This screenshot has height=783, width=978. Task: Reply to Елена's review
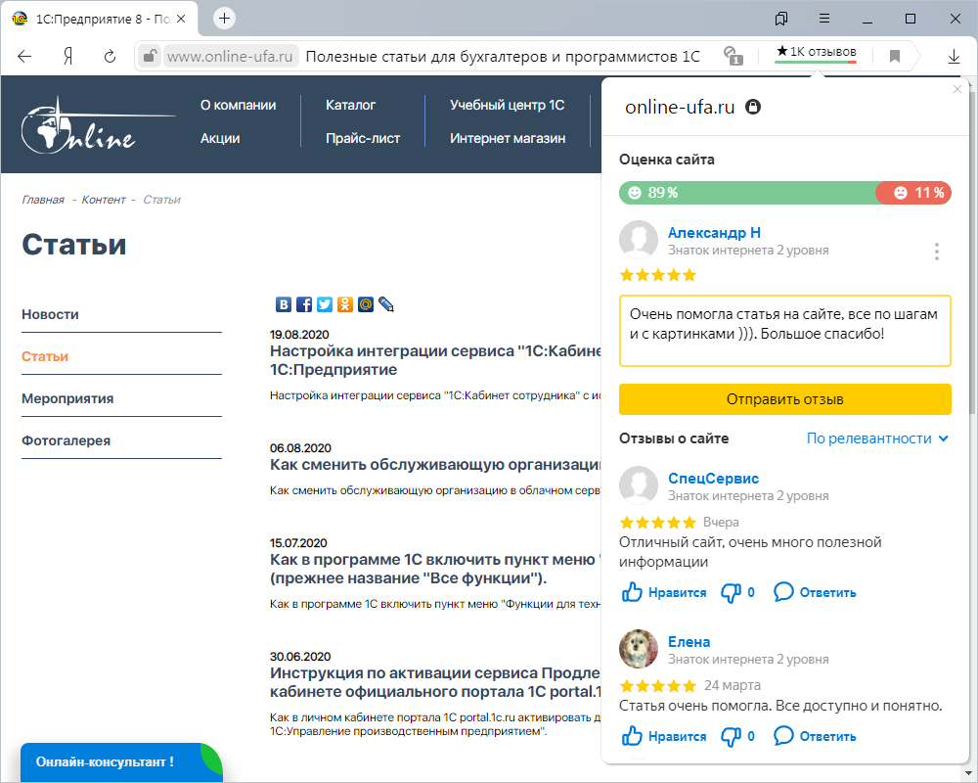[x=815, y=736]
